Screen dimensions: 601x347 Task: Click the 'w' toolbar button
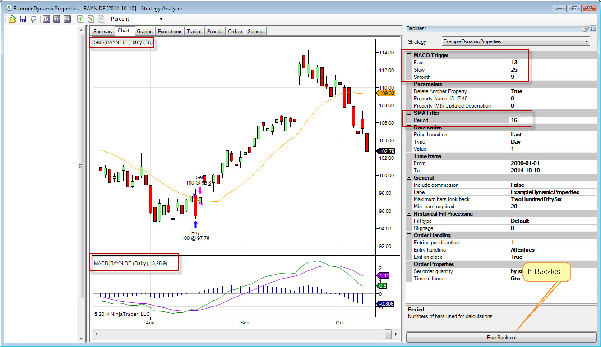coord(67,19)
